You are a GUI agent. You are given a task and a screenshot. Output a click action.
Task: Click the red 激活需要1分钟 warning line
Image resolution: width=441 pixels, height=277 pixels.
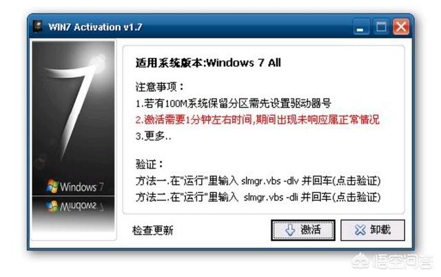257,120
